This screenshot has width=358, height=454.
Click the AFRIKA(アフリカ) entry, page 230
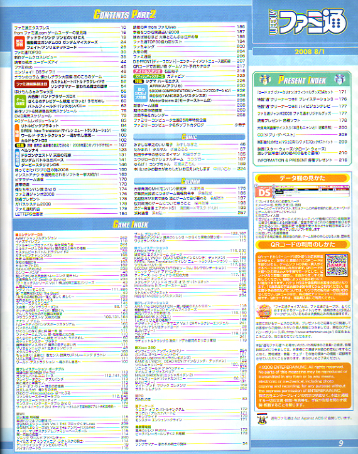197,86
